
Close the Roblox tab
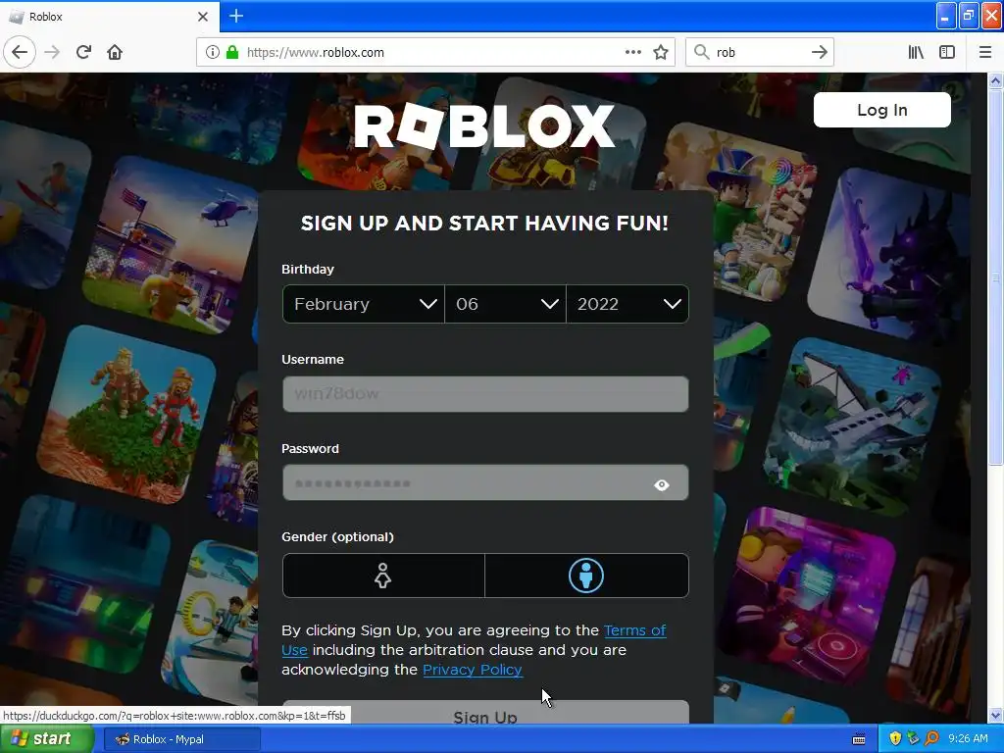(202, 17)
